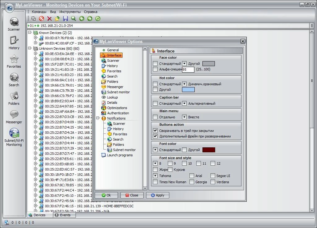Viewport: 317px width, 228px height.
Task: Expand device 00:1B:B9:E2:93:A4
Action: [36, 100]
